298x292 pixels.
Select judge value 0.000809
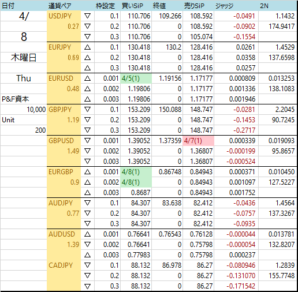(242, 78)
